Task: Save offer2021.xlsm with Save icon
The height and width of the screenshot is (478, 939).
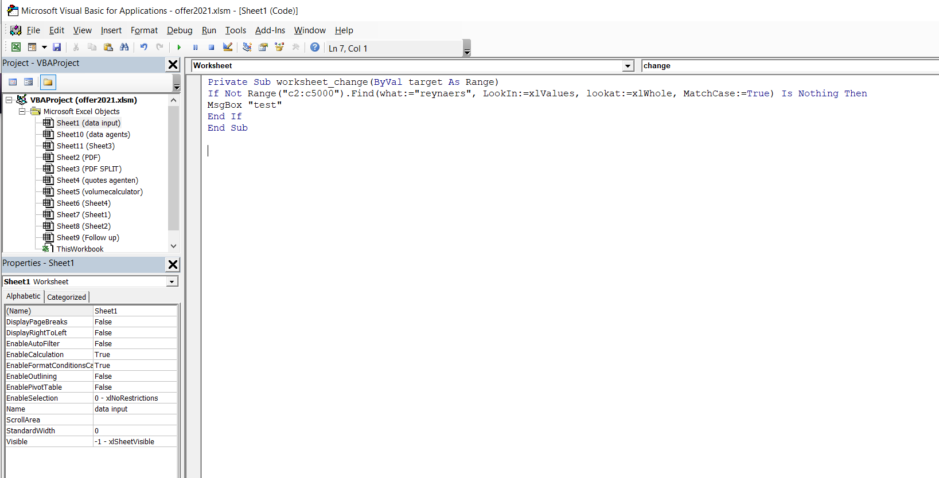Action: (56, 47)
